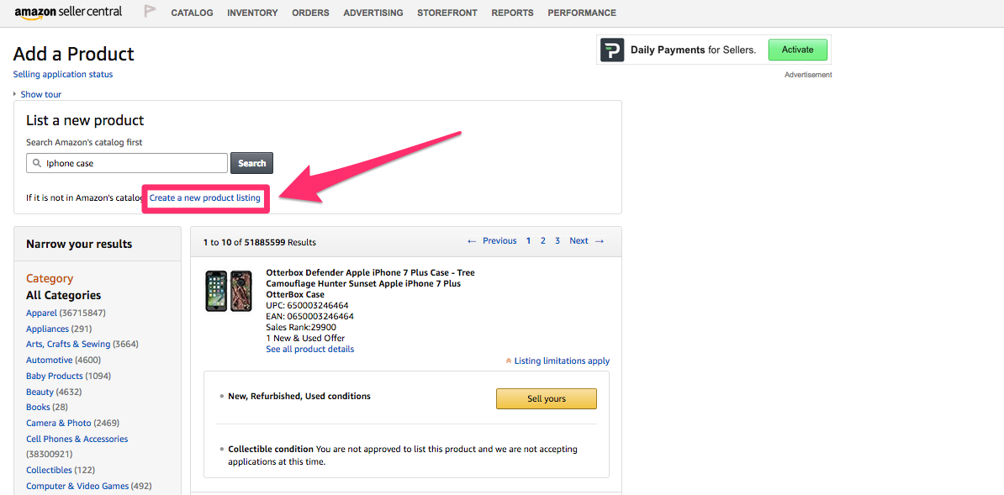Go to results page 2

543,241
